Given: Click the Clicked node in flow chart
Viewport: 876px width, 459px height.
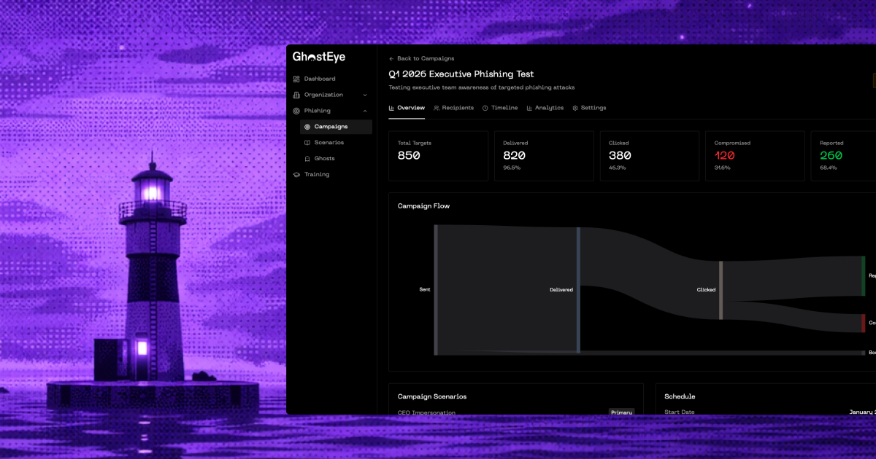Looking at the screenshot, I should click(721, 290).
